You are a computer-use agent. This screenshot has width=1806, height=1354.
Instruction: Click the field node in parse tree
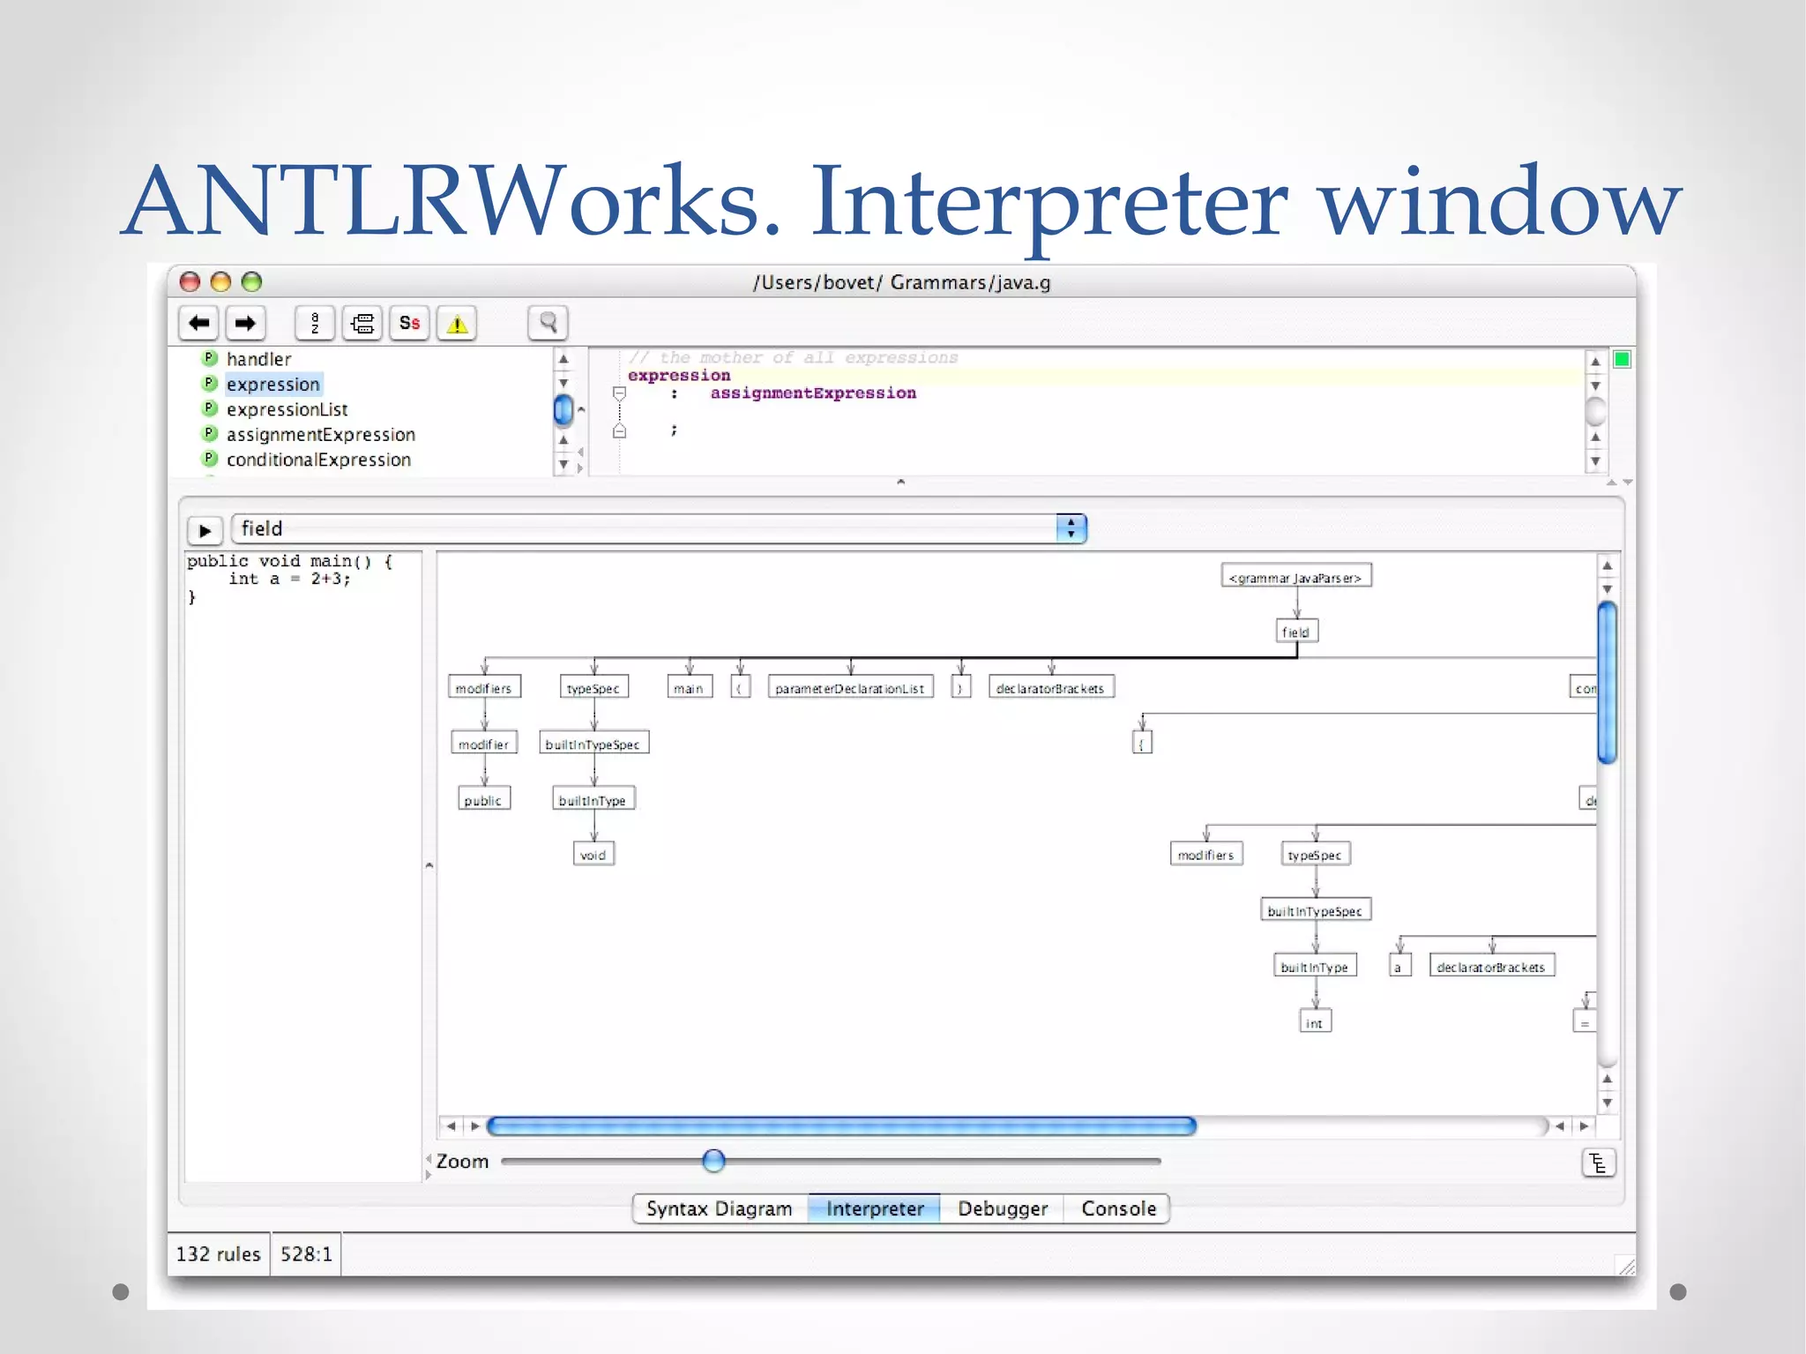1296,632
